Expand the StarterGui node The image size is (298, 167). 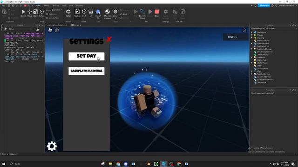click(x=252, y=58)
